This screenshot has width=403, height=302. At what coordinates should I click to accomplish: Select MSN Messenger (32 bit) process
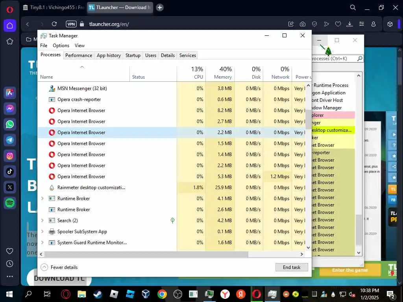pos(172,88)
